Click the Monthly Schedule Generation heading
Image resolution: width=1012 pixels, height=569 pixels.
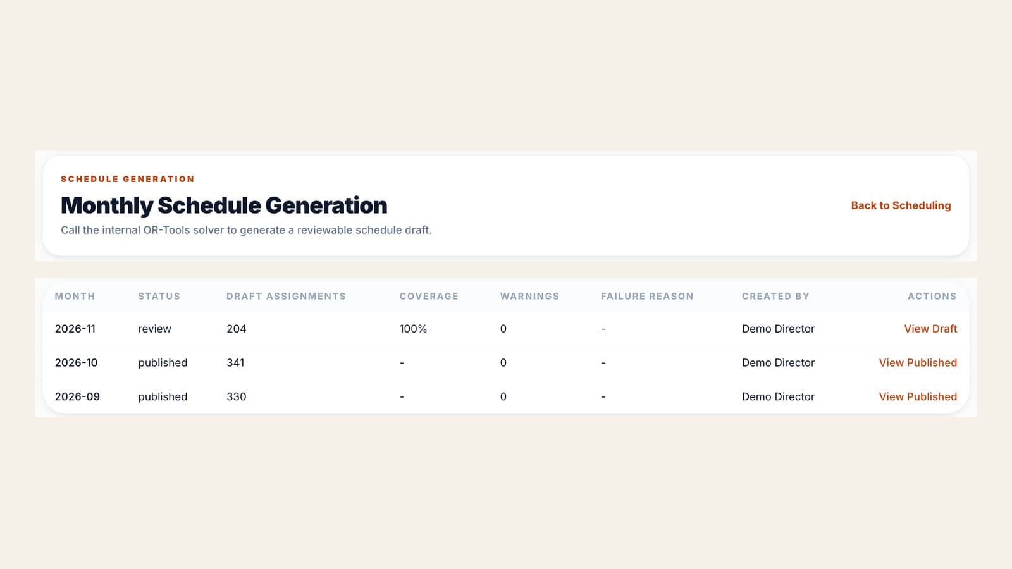click(224, 205)
